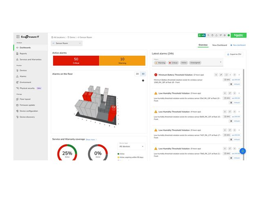Click Show more link for warranty coverage

tap(90, 140)
